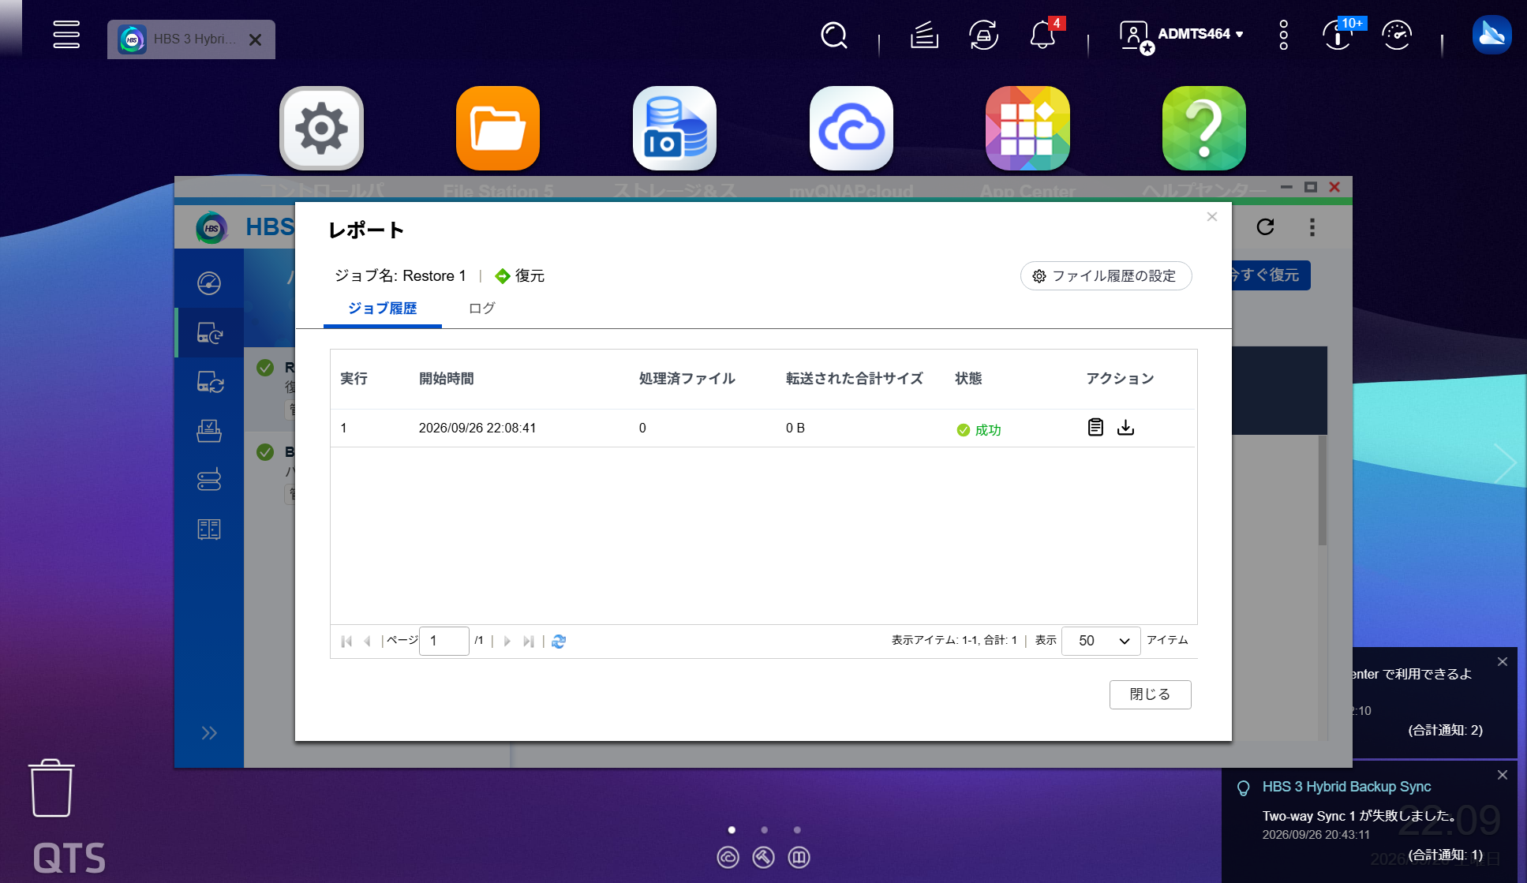Download report icon for run 1
The image size is (1527, 883).
click(x=1126, y=427)
